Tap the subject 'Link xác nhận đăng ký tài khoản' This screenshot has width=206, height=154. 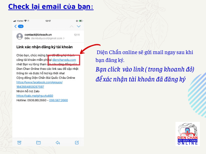point(44,47)
